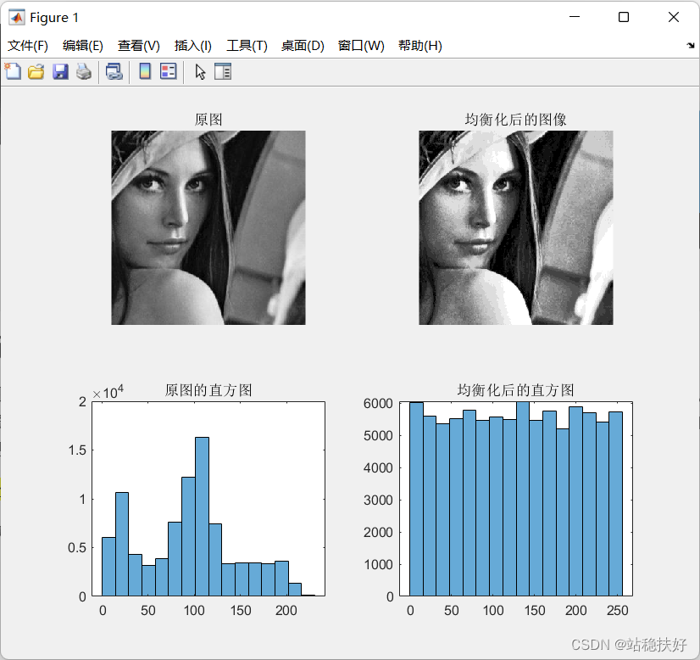This screenshot has height=660, width=700.
Task: Click the Insert Colorbar icon
Action: [145, 71]
